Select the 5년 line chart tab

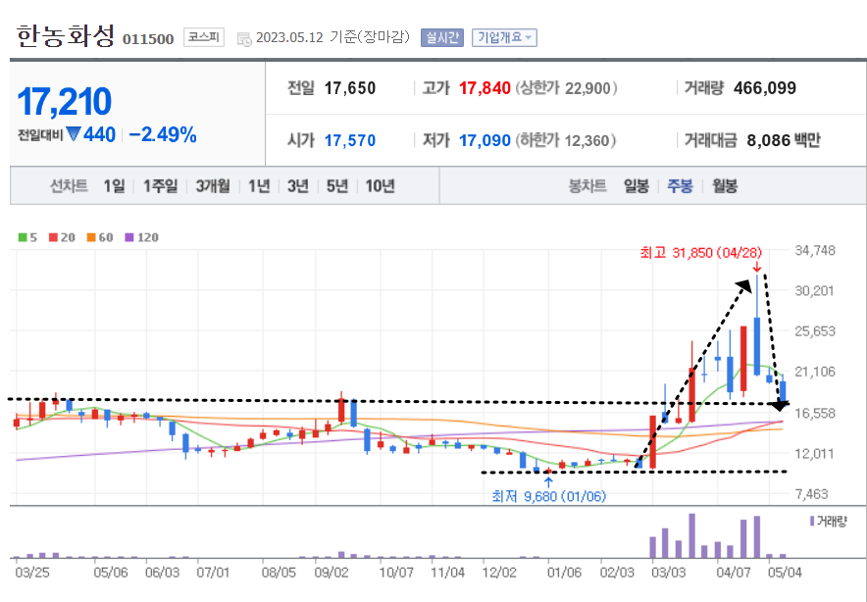[x=336, y=186]
